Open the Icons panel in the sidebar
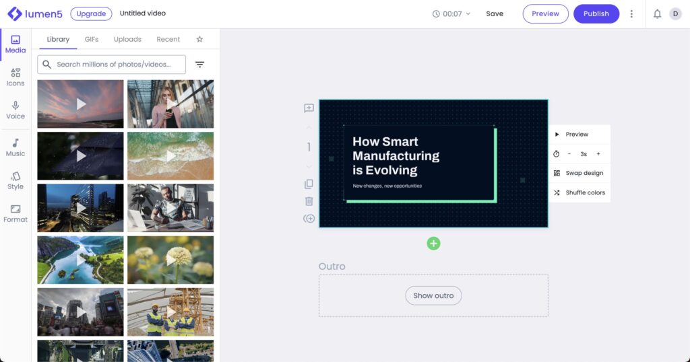 [15, 77]
